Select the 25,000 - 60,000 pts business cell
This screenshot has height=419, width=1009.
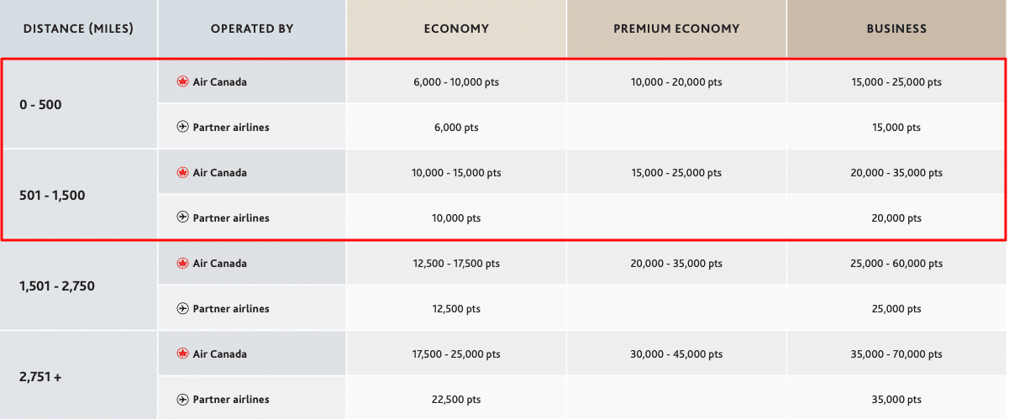[x=896, y=264]
